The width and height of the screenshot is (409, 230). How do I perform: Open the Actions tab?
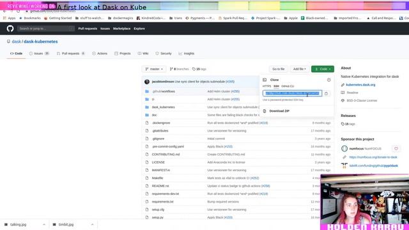100,54
